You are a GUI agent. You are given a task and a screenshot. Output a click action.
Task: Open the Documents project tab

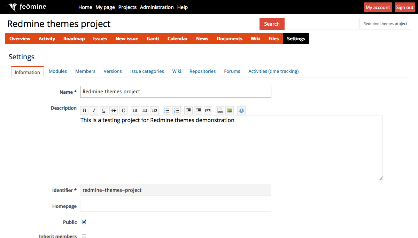[x=230, y=39]
